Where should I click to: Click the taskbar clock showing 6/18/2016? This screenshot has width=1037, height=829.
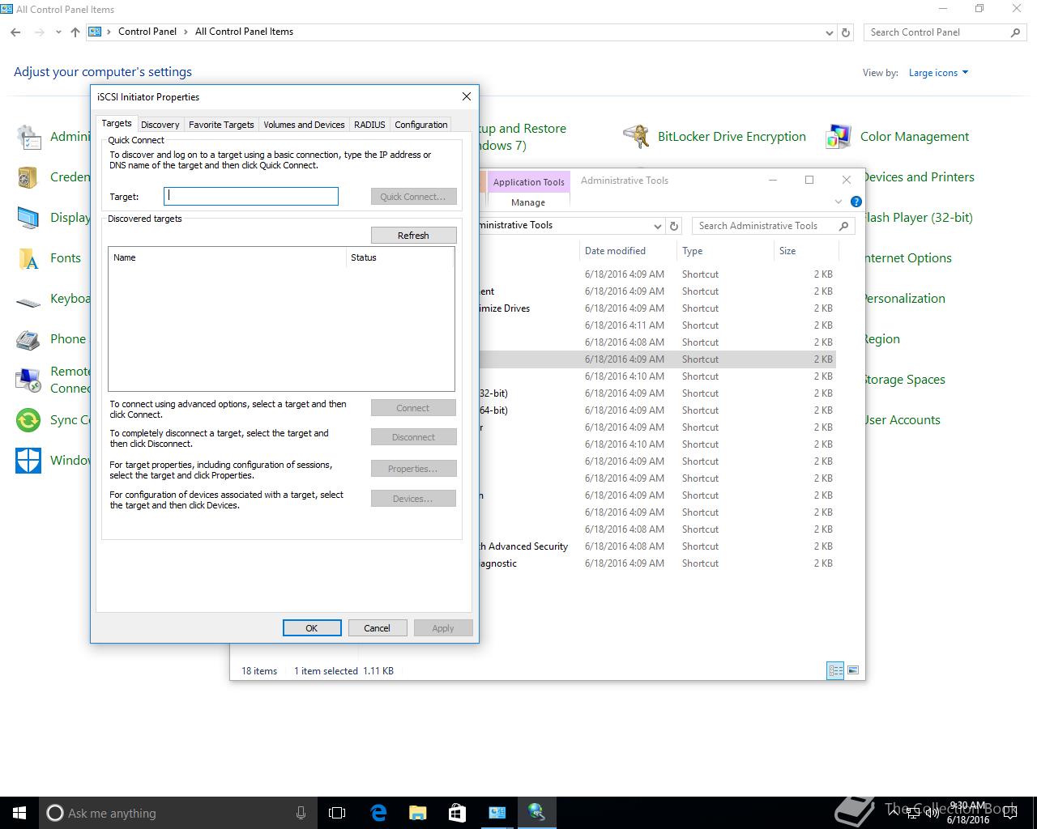[x=967, y=813]
